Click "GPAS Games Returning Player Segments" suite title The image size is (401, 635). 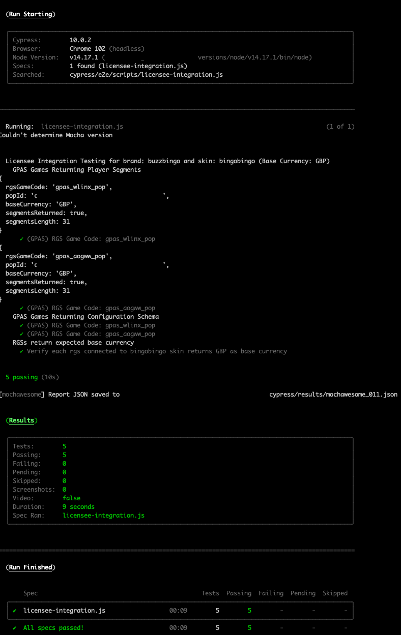[77, 169]
